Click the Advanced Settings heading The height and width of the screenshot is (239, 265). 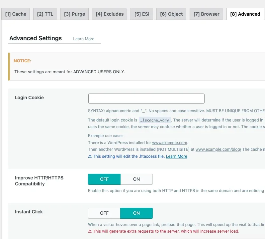(36, 38)
